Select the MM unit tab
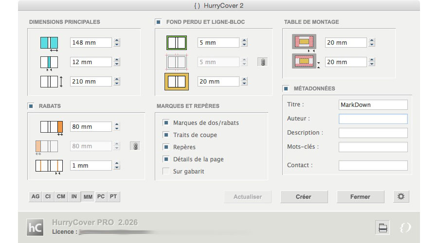The image size is (438, 243). click(x=88, y=197)
